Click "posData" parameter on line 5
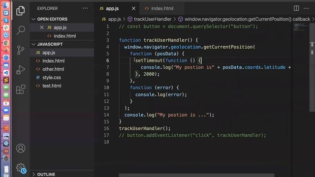315x177 pixels. coord(166,54)
